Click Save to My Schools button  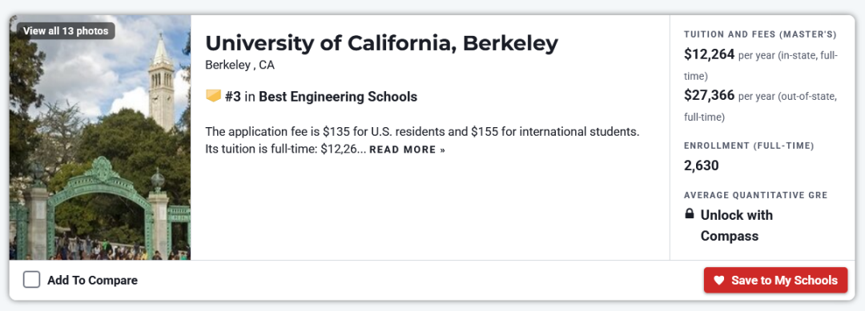775,280
